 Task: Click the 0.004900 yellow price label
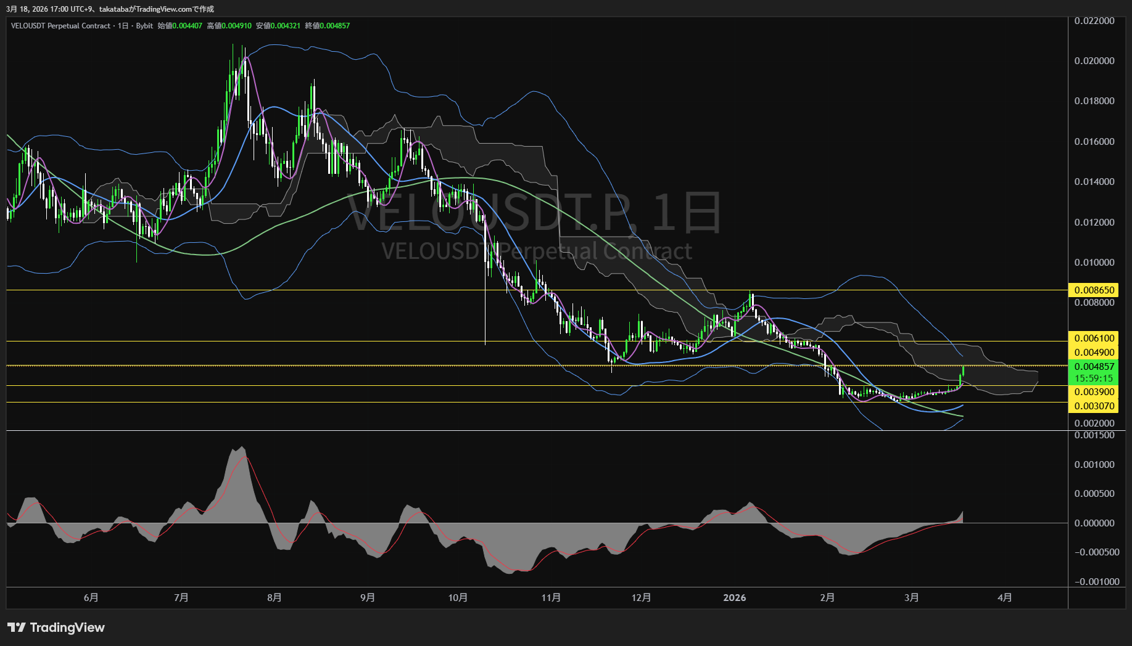[x=1094, y=353]
